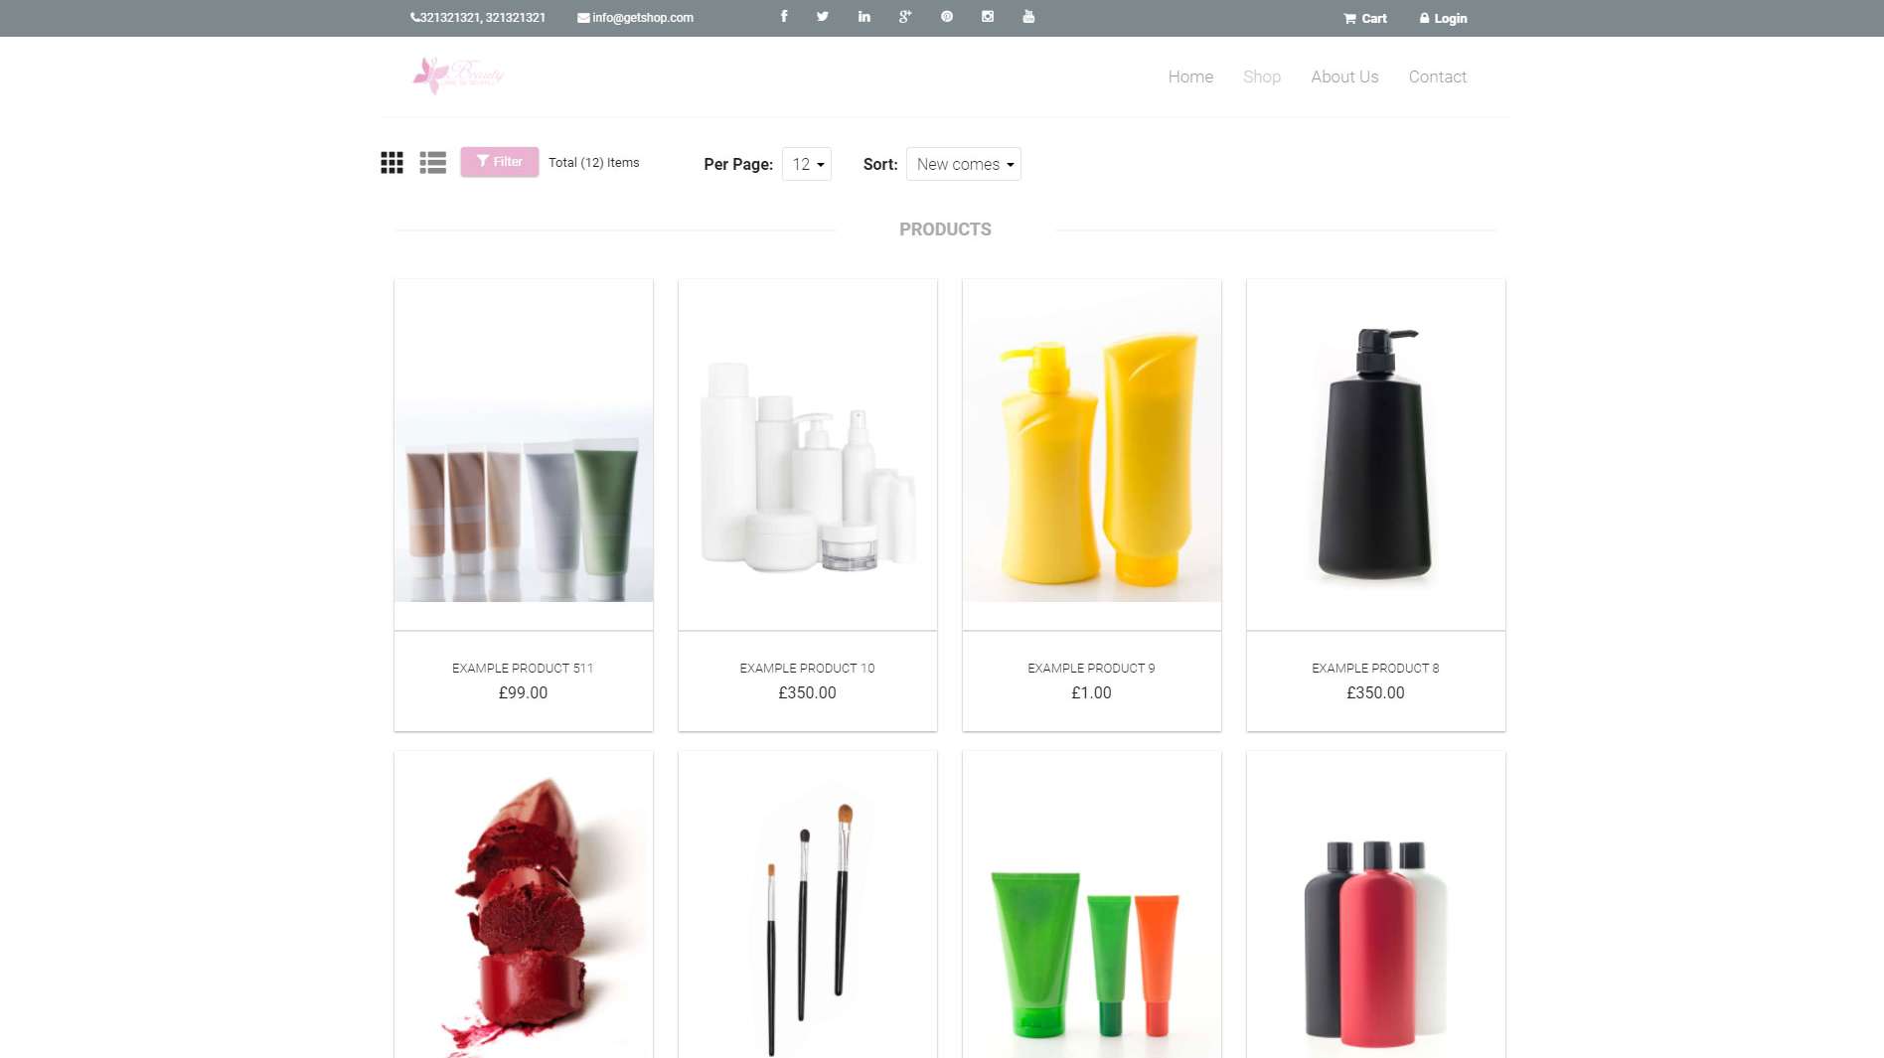Image resolution: width=1884 pixels, height=1058 pixels.
Task: Open the shopping Cart
Action: pyautogui.click(x=1365, y=18)
